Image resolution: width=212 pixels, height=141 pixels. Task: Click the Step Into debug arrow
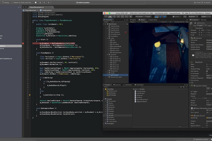click(x=44, y=3)
